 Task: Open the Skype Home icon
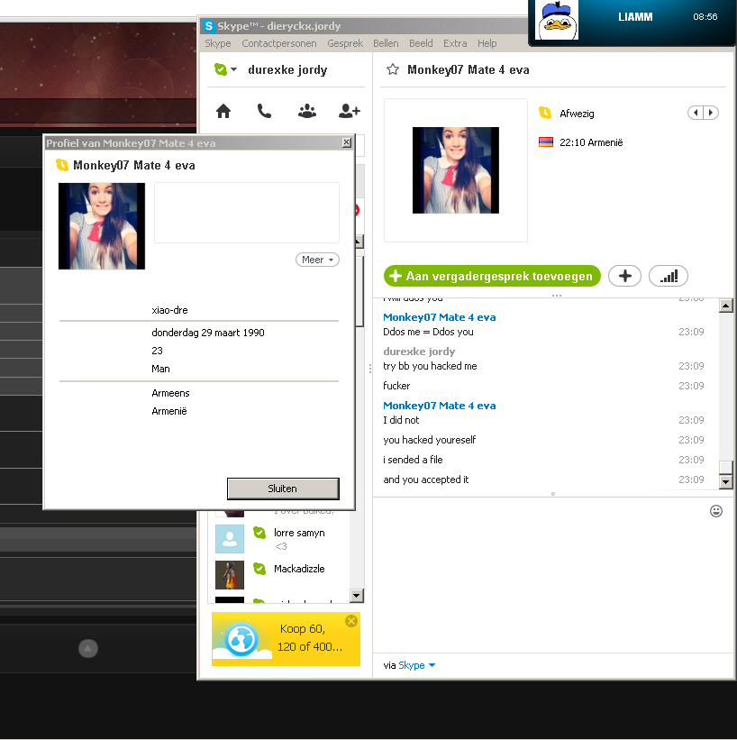(x=223, y=112)
